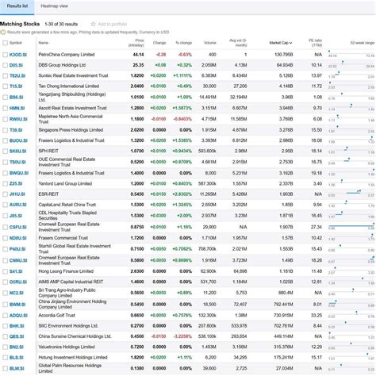Click Tan Chong International Limited name
The image size is (376, 376).
coord(69,86)
